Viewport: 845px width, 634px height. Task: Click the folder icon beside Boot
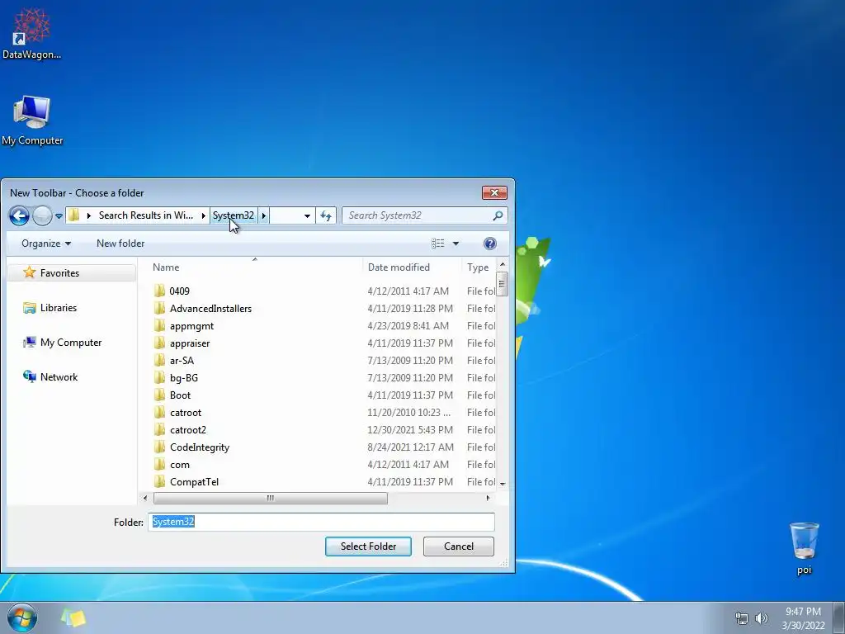159,395
